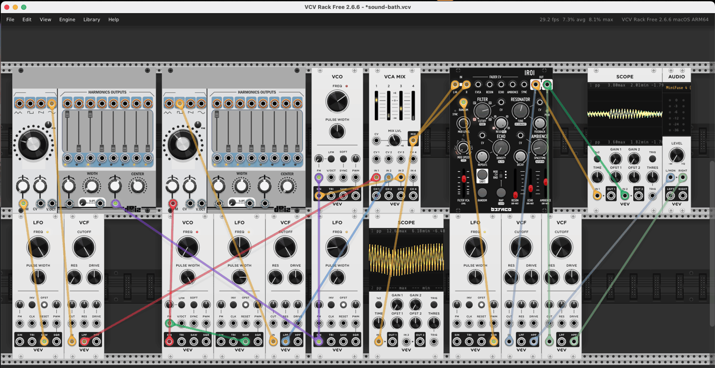Click the OUT 1 jack on the lower-rack SCOPE
This screenshot has height=368, width=715.
point(392,341)
